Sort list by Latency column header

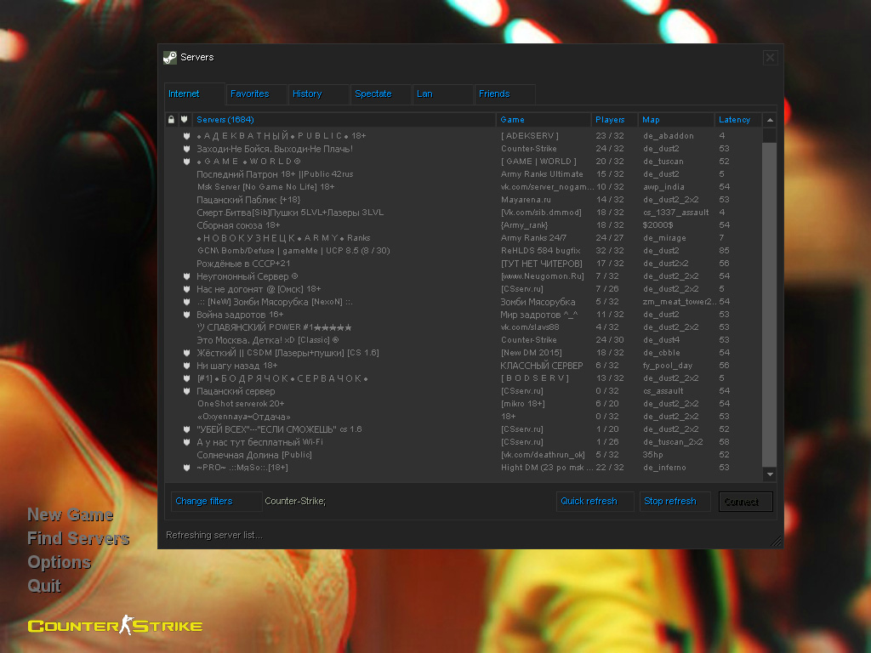[738, 119]
